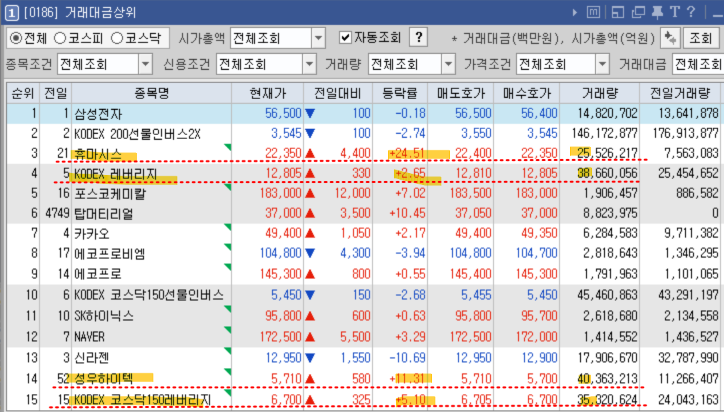Select the 카카오 stock name
Viewport: 724px width, 412px height.
(92, 234)
